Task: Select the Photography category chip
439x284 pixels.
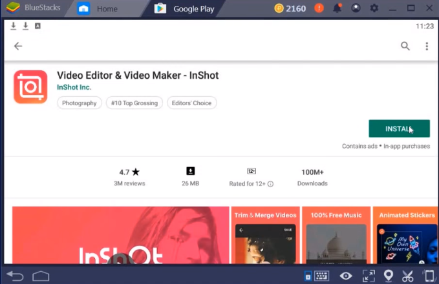Action: 80,103
